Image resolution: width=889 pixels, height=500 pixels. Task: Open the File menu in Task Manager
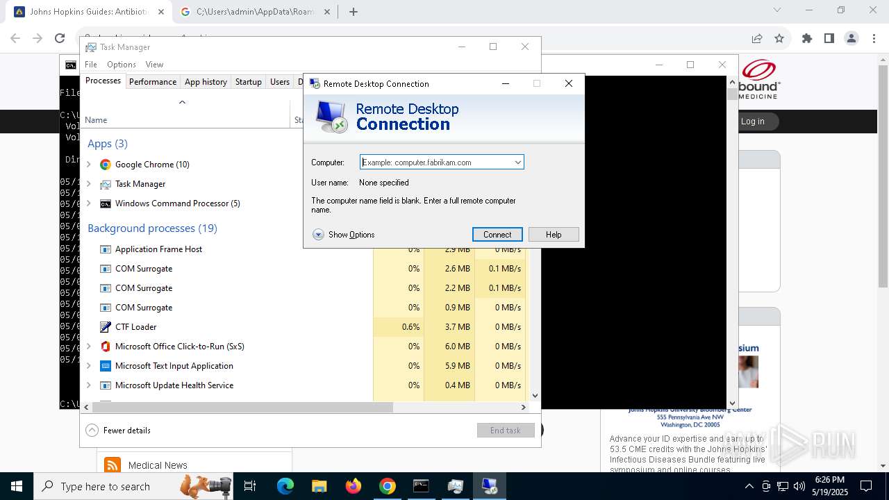[91, 65]
